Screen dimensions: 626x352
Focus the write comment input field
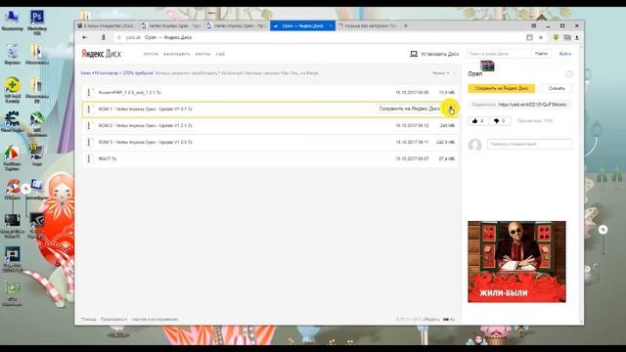pos(529,144)
